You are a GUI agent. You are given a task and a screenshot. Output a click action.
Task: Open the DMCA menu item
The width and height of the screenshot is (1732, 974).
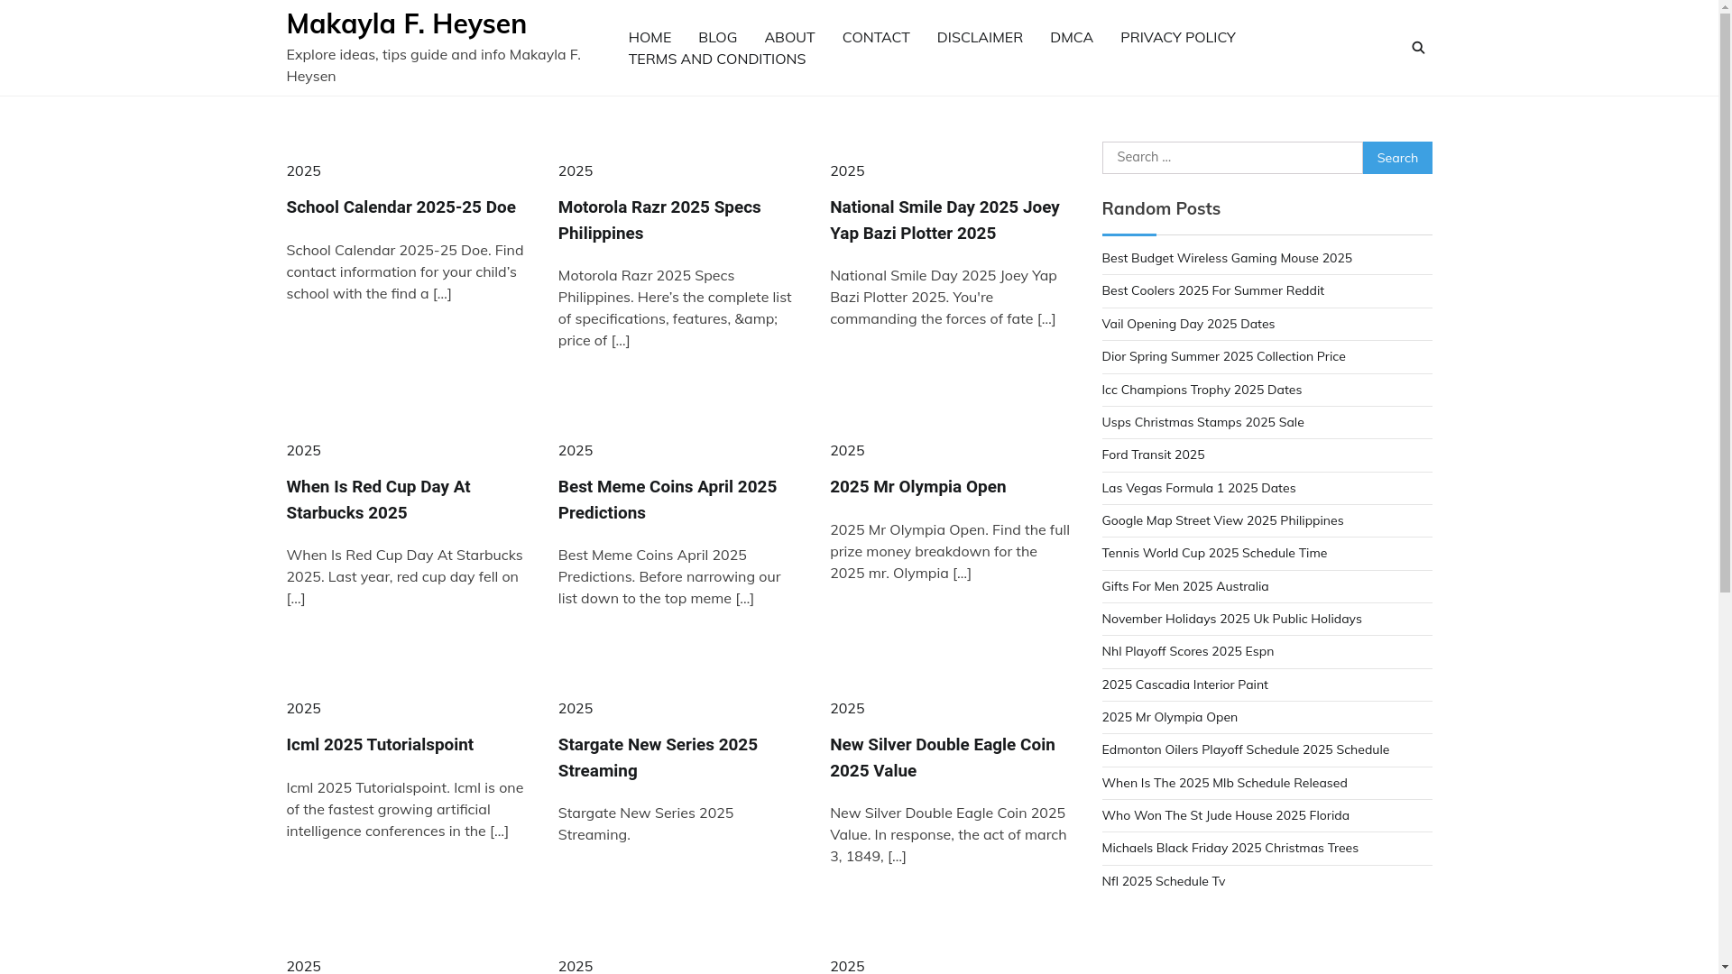[1071, 37]
